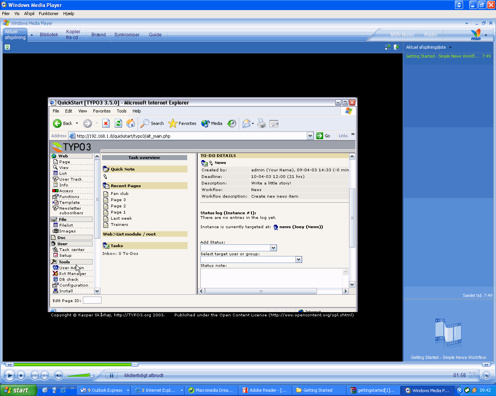496x396 pixels.
Task: Switch to the Brænd tab
Action: (98, 35)
